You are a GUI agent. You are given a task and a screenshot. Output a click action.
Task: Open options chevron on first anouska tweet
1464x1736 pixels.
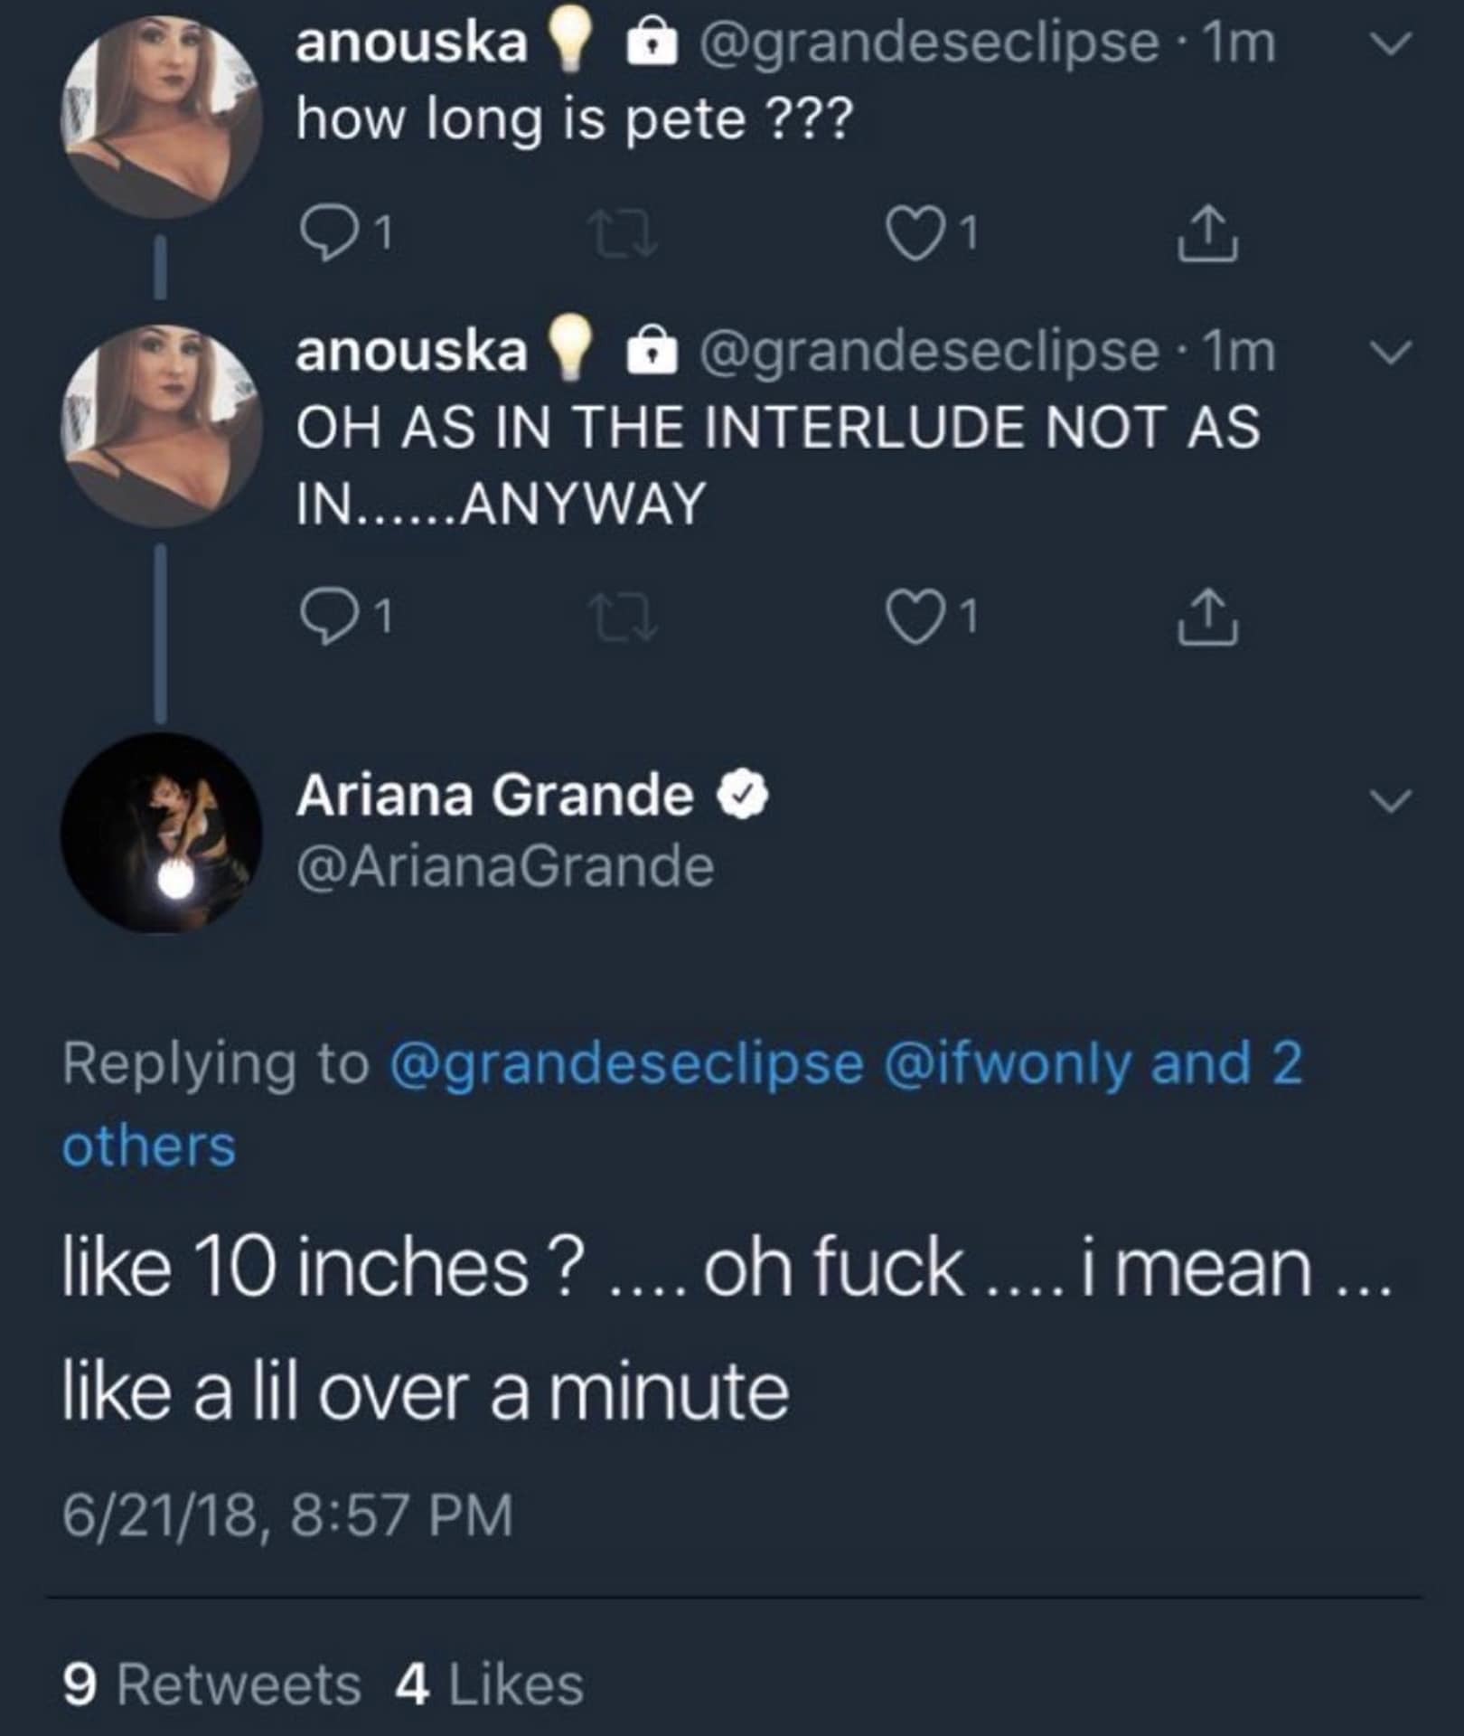point(1389,43)
